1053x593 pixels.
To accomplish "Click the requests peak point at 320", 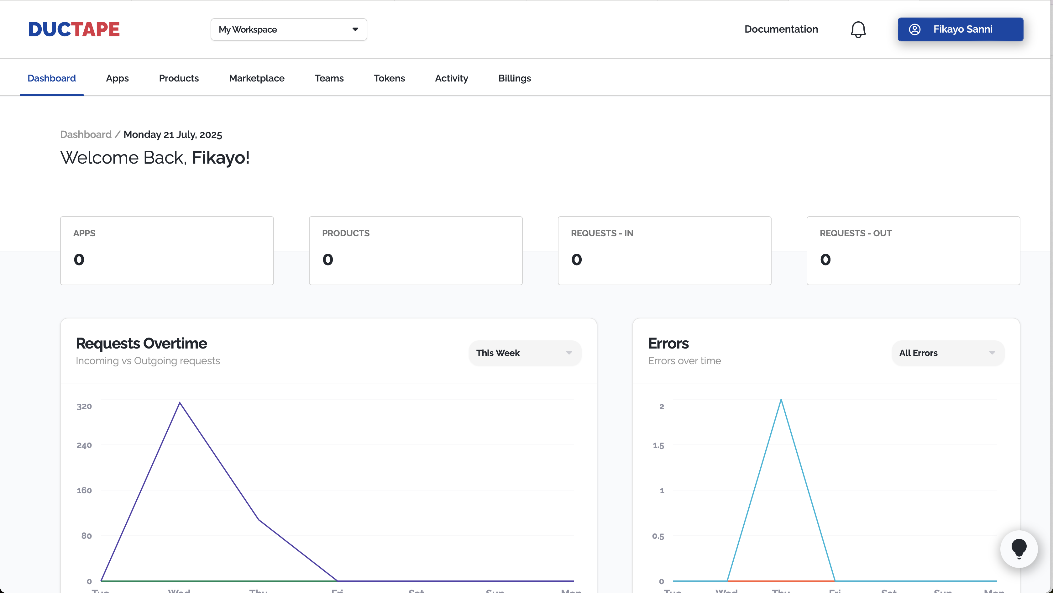I will [x=180, y=403].
